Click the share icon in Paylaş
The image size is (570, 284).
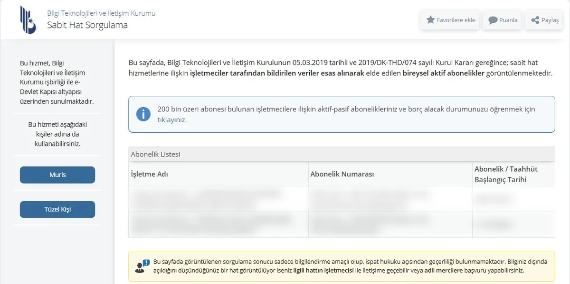point(535,20)
